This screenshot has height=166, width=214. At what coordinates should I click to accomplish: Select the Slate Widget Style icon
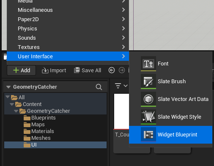148,117
